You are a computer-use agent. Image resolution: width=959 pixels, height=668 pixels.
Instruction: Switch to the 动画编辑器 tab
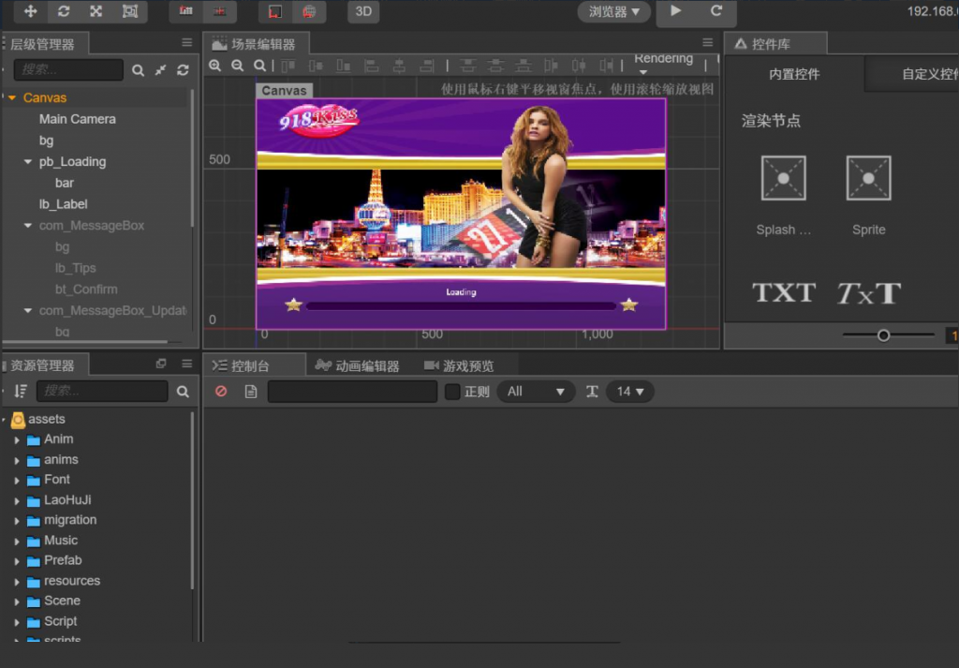pyautogui.click(x=358, y=366)
